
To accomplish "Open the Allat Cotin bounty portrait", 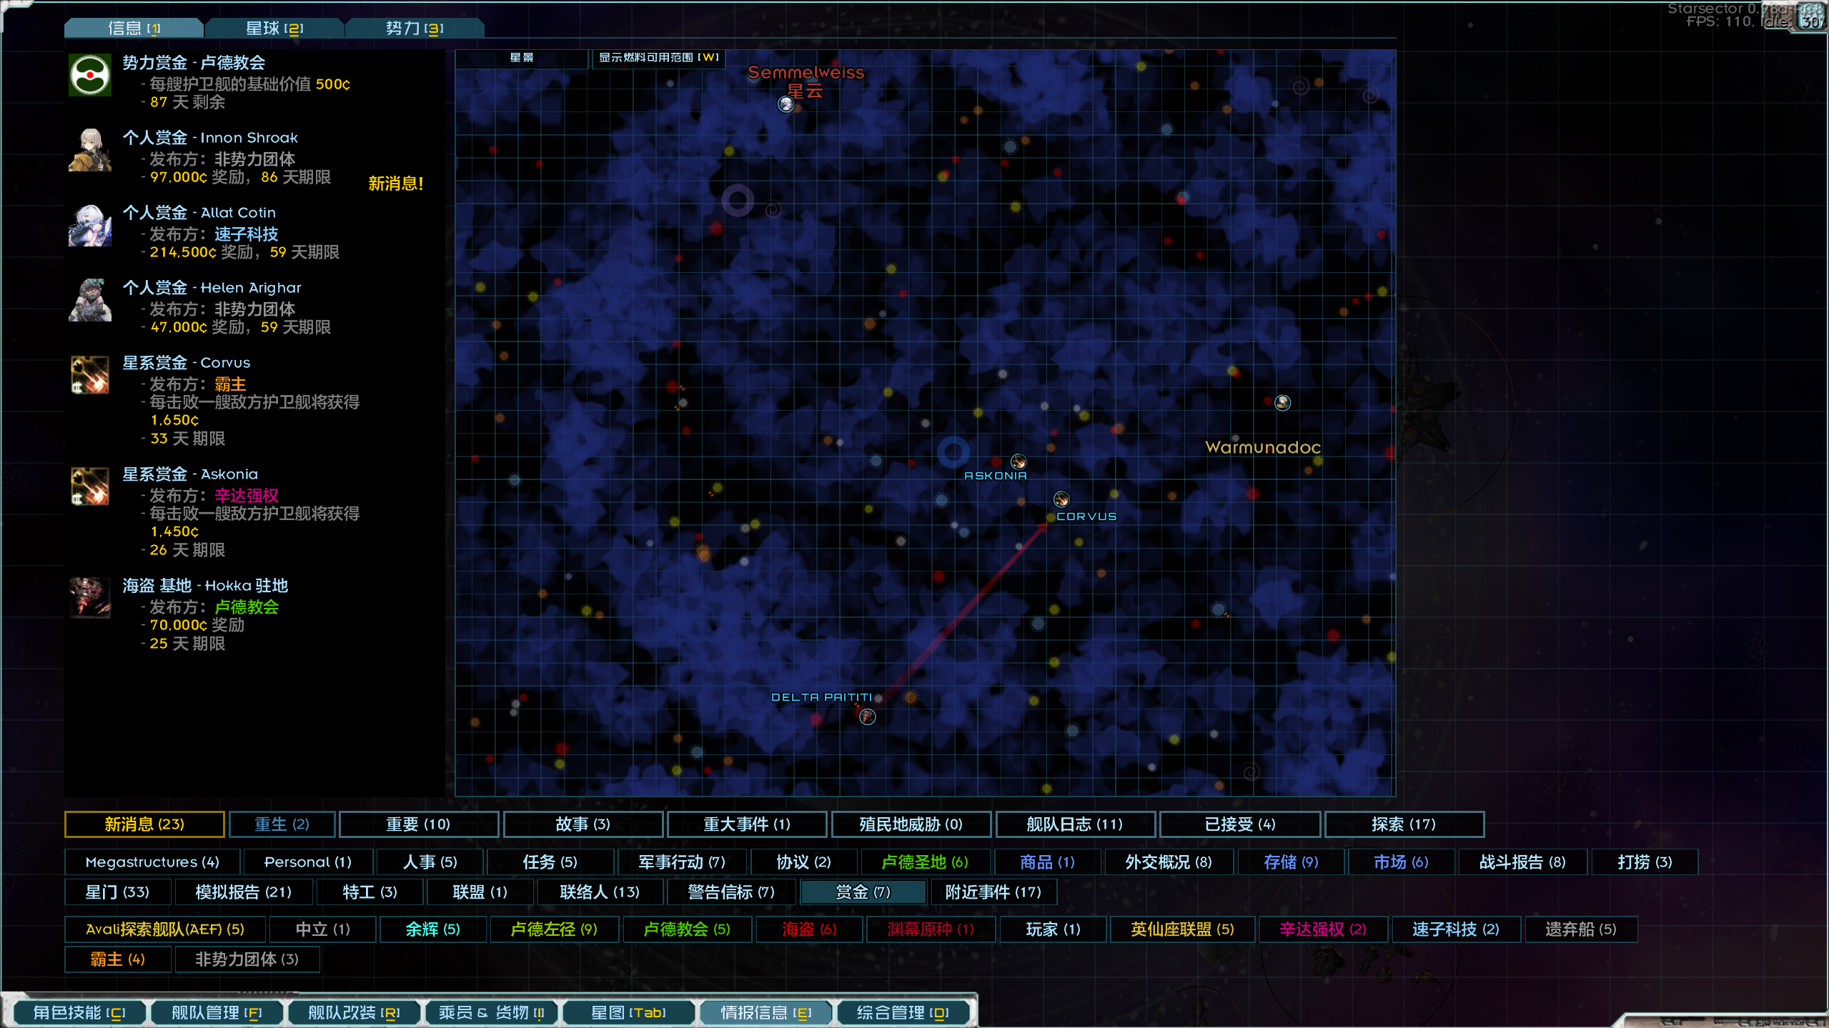I will click(90, 225).
